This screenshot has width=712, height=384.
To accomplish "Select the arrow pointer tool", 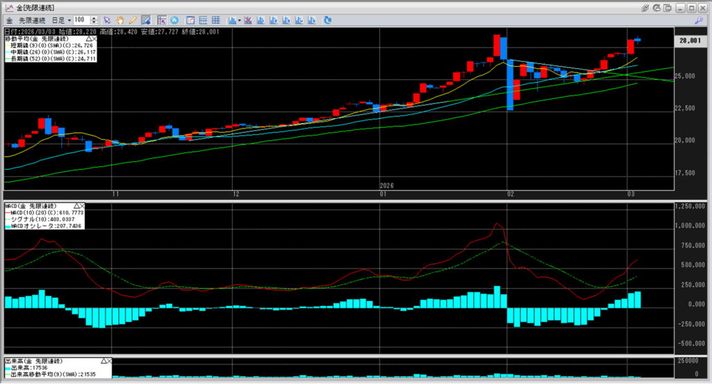I will coord(107,20).
